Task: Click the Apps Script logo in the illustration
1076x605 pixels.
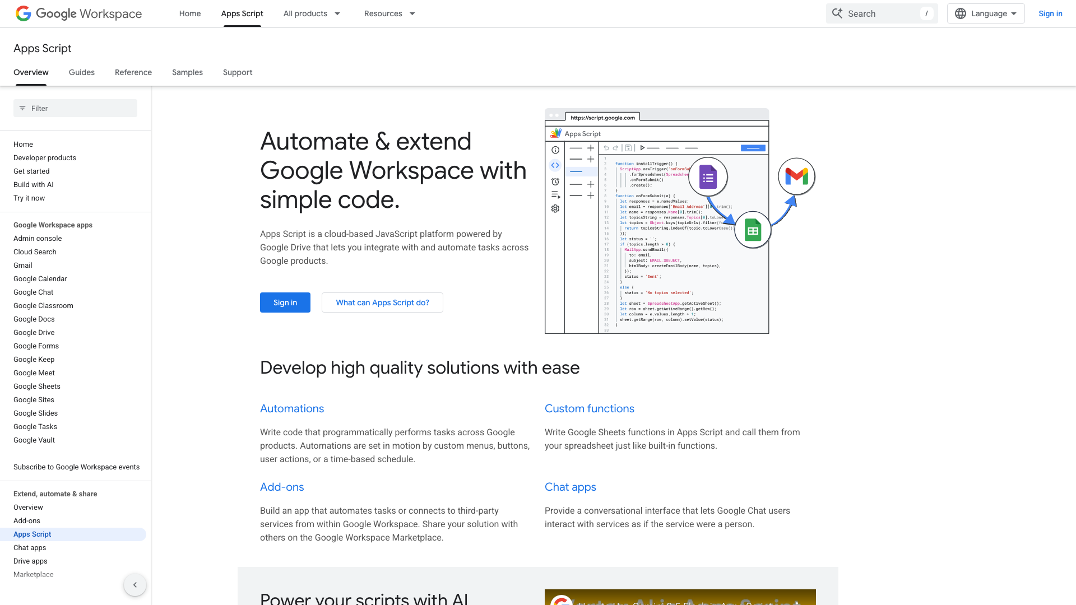Action: click(x=556, y=133)
